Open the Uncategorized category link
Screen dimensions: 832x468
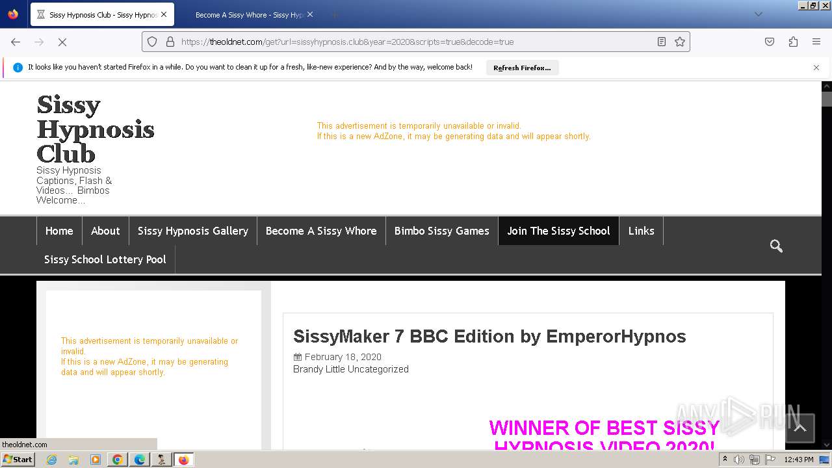378,369
